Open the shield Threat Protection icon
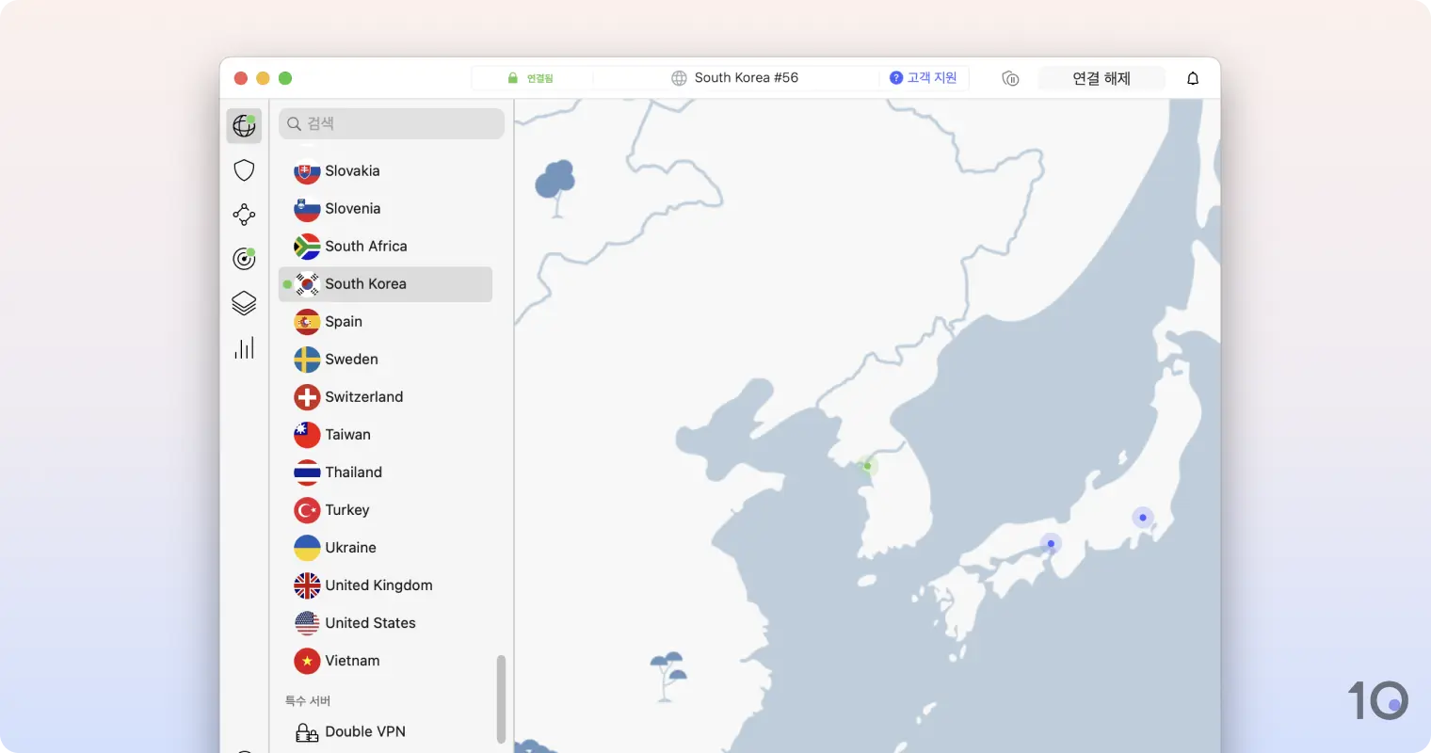Viewport: 1431px width, 753px height. point(244,170)
